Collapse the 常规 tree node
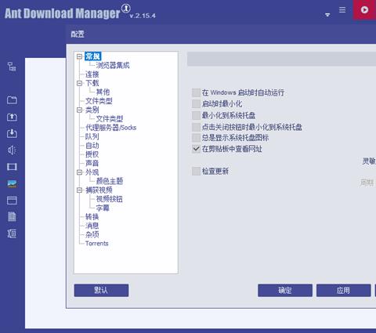 tap(79, 56)
